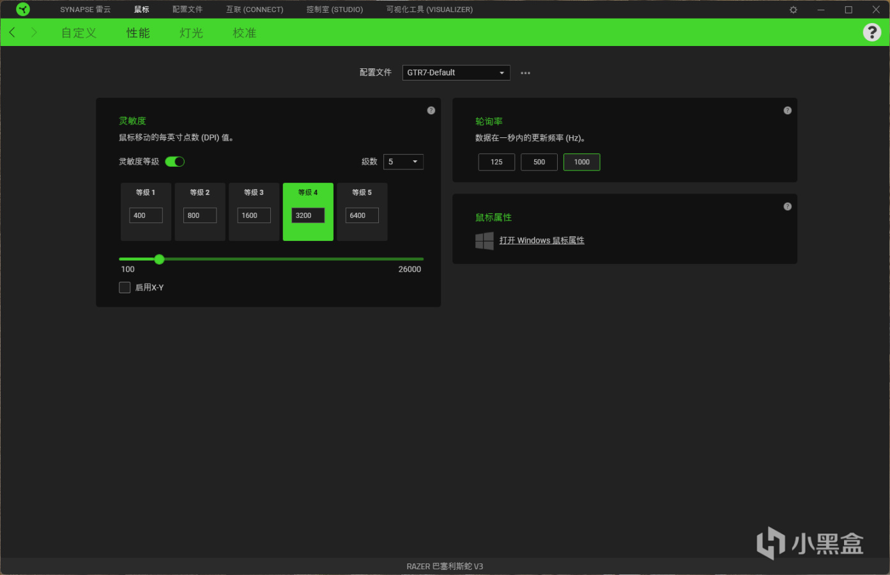Show help for the 鼠标属性 panel
Viewport: 890px width, 575px height.
(788, 206)
